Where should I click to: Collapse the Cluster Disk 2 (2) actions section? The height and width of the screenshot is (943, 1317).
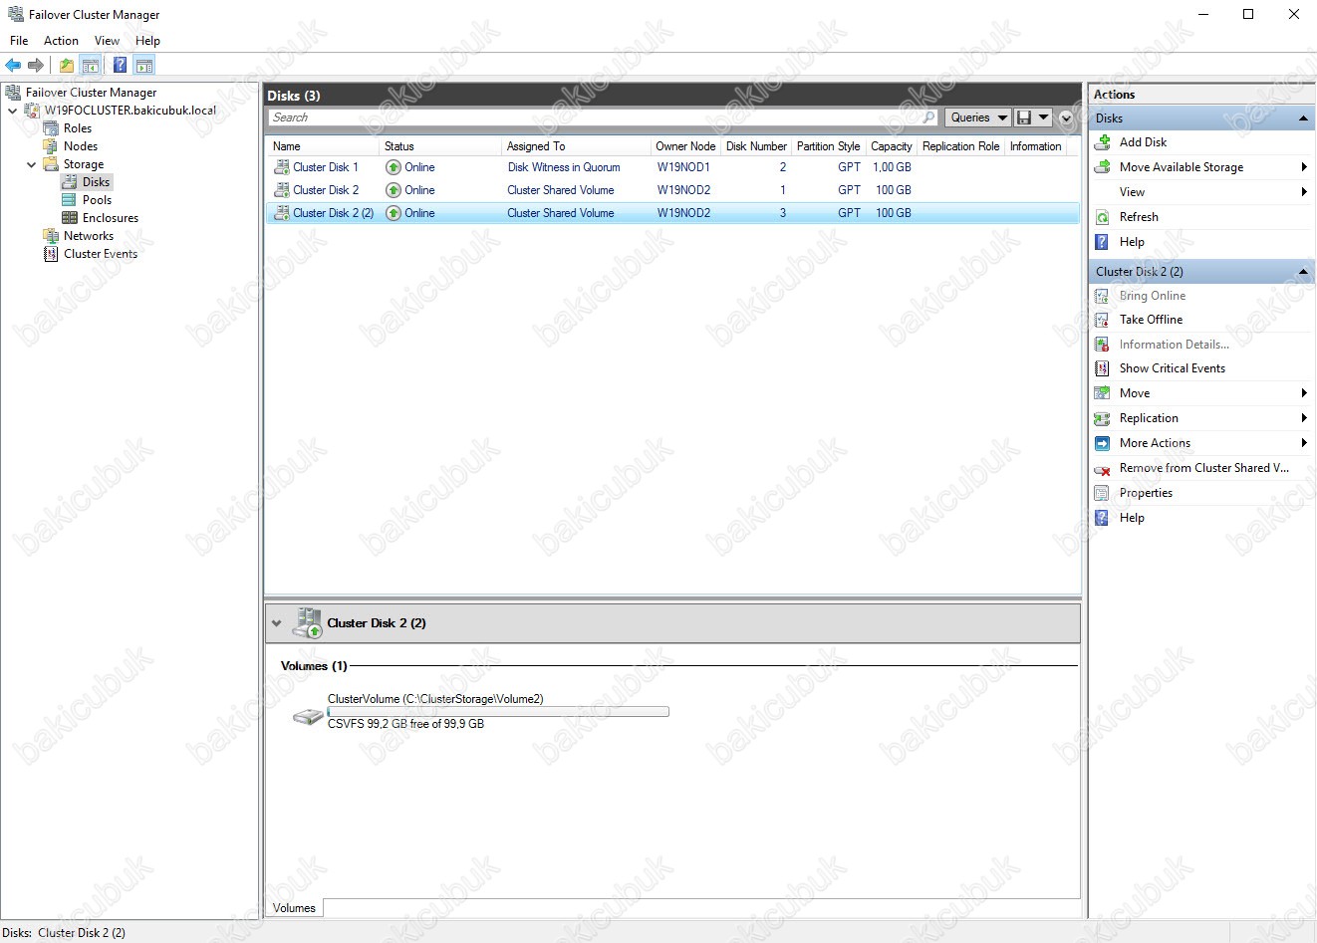(1303, 272)
